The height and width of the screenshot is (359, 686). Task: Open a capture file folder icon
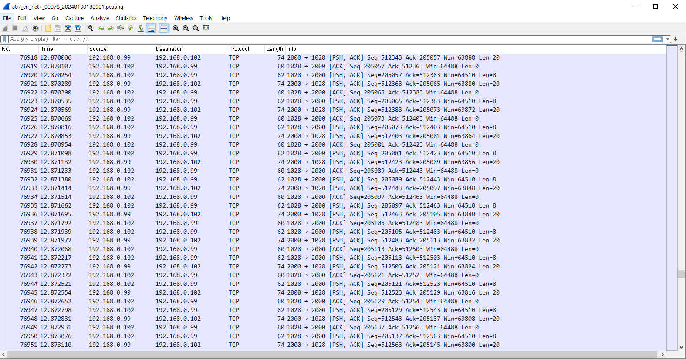48,28
